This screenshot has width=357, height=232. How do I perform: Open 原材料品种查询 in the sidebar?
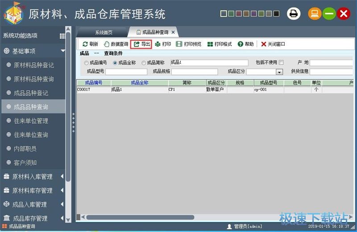pos(33,79)
